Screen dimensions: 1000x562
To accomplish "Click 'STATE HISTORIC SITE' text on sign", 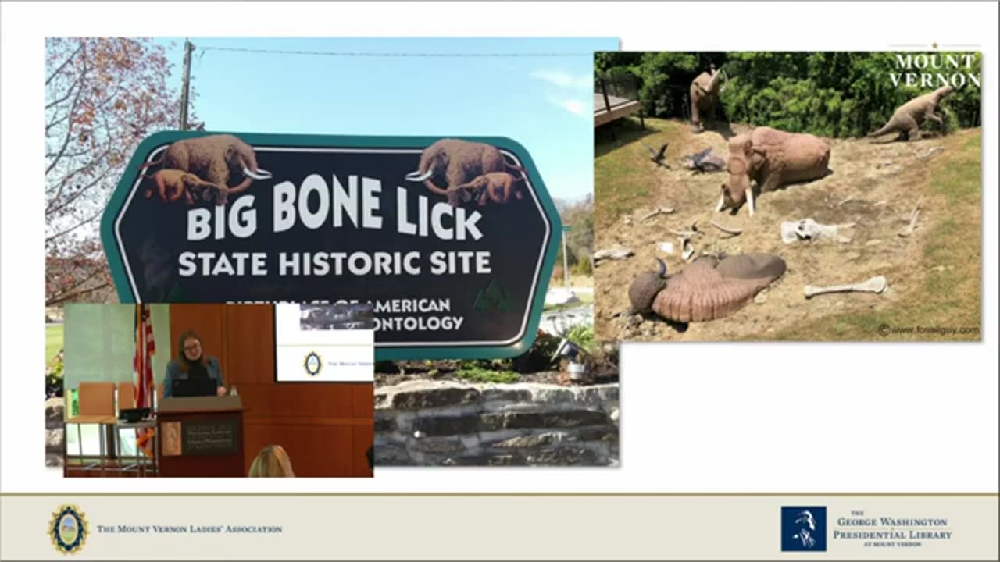I will pyautogui.click(x=334, y=263).
